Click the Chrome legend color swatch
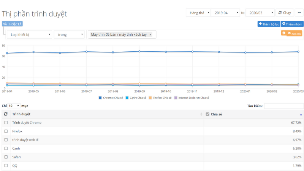 100,98
